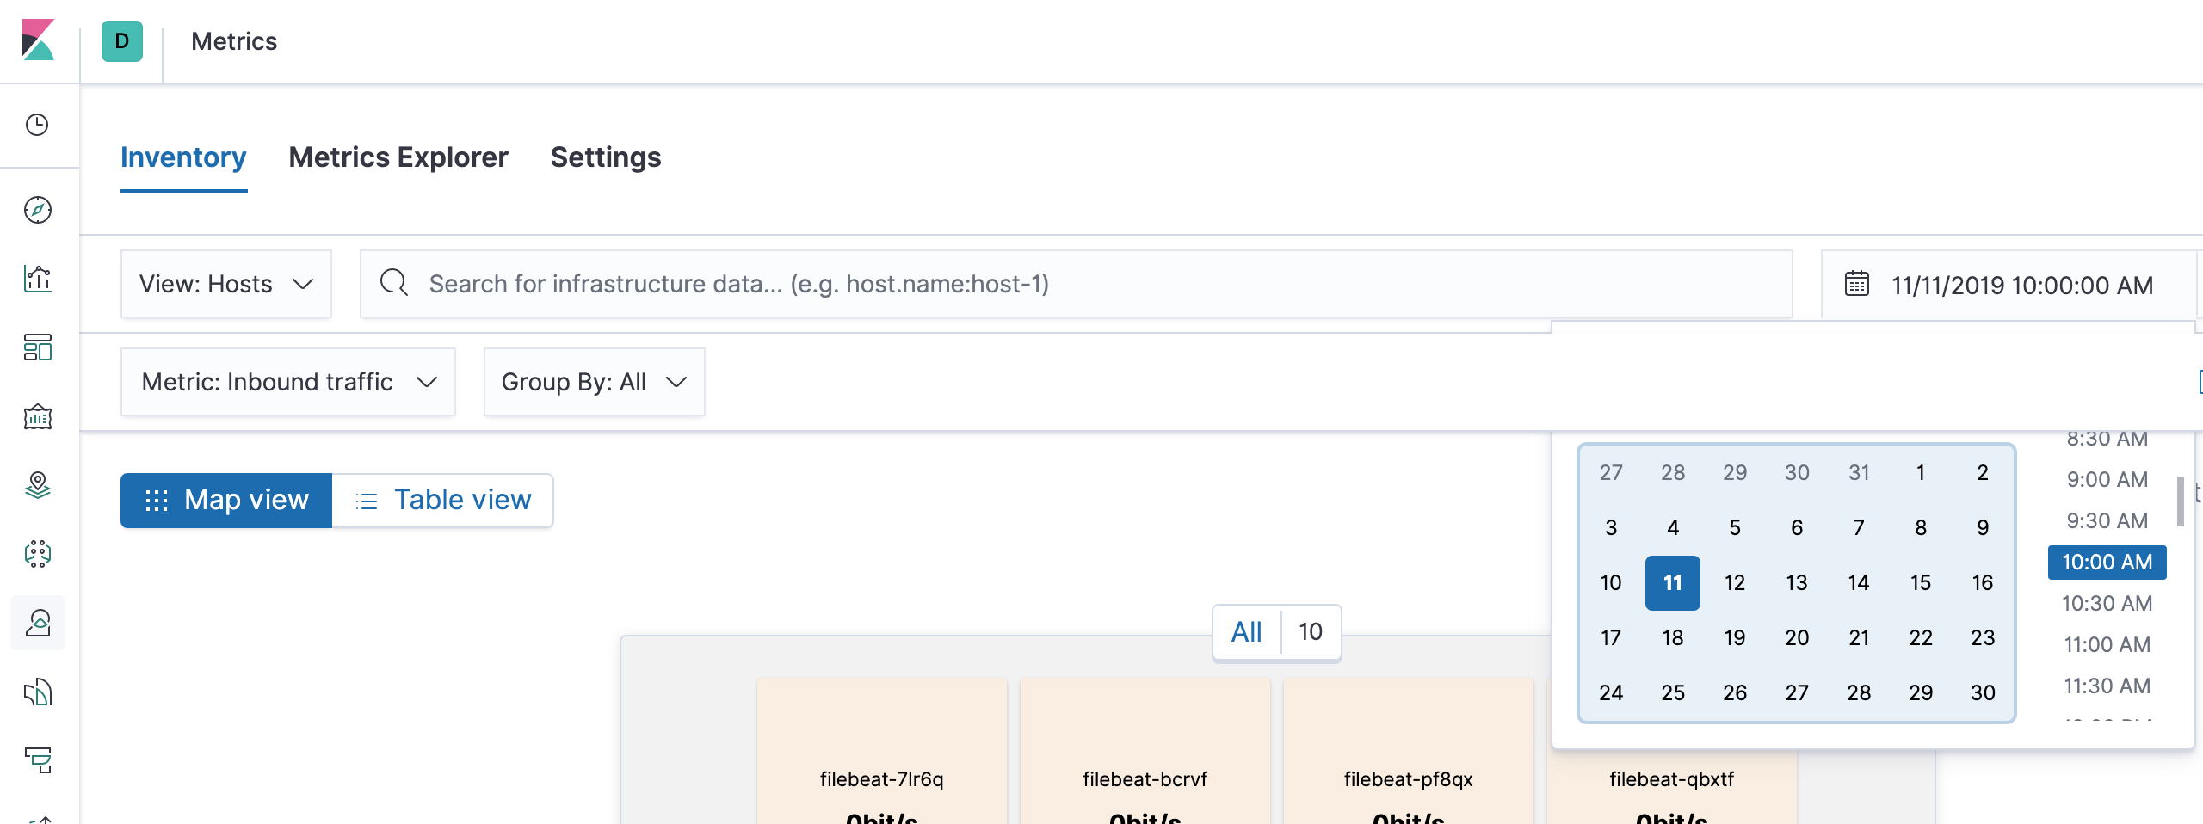
Task: Open Discover from the sidebar
Action: point(38,209)
